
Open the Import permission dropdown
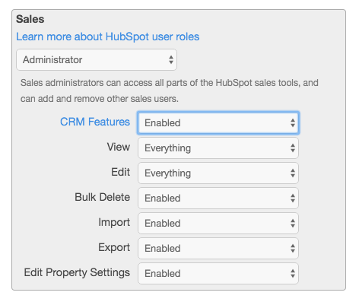point(218,223)
